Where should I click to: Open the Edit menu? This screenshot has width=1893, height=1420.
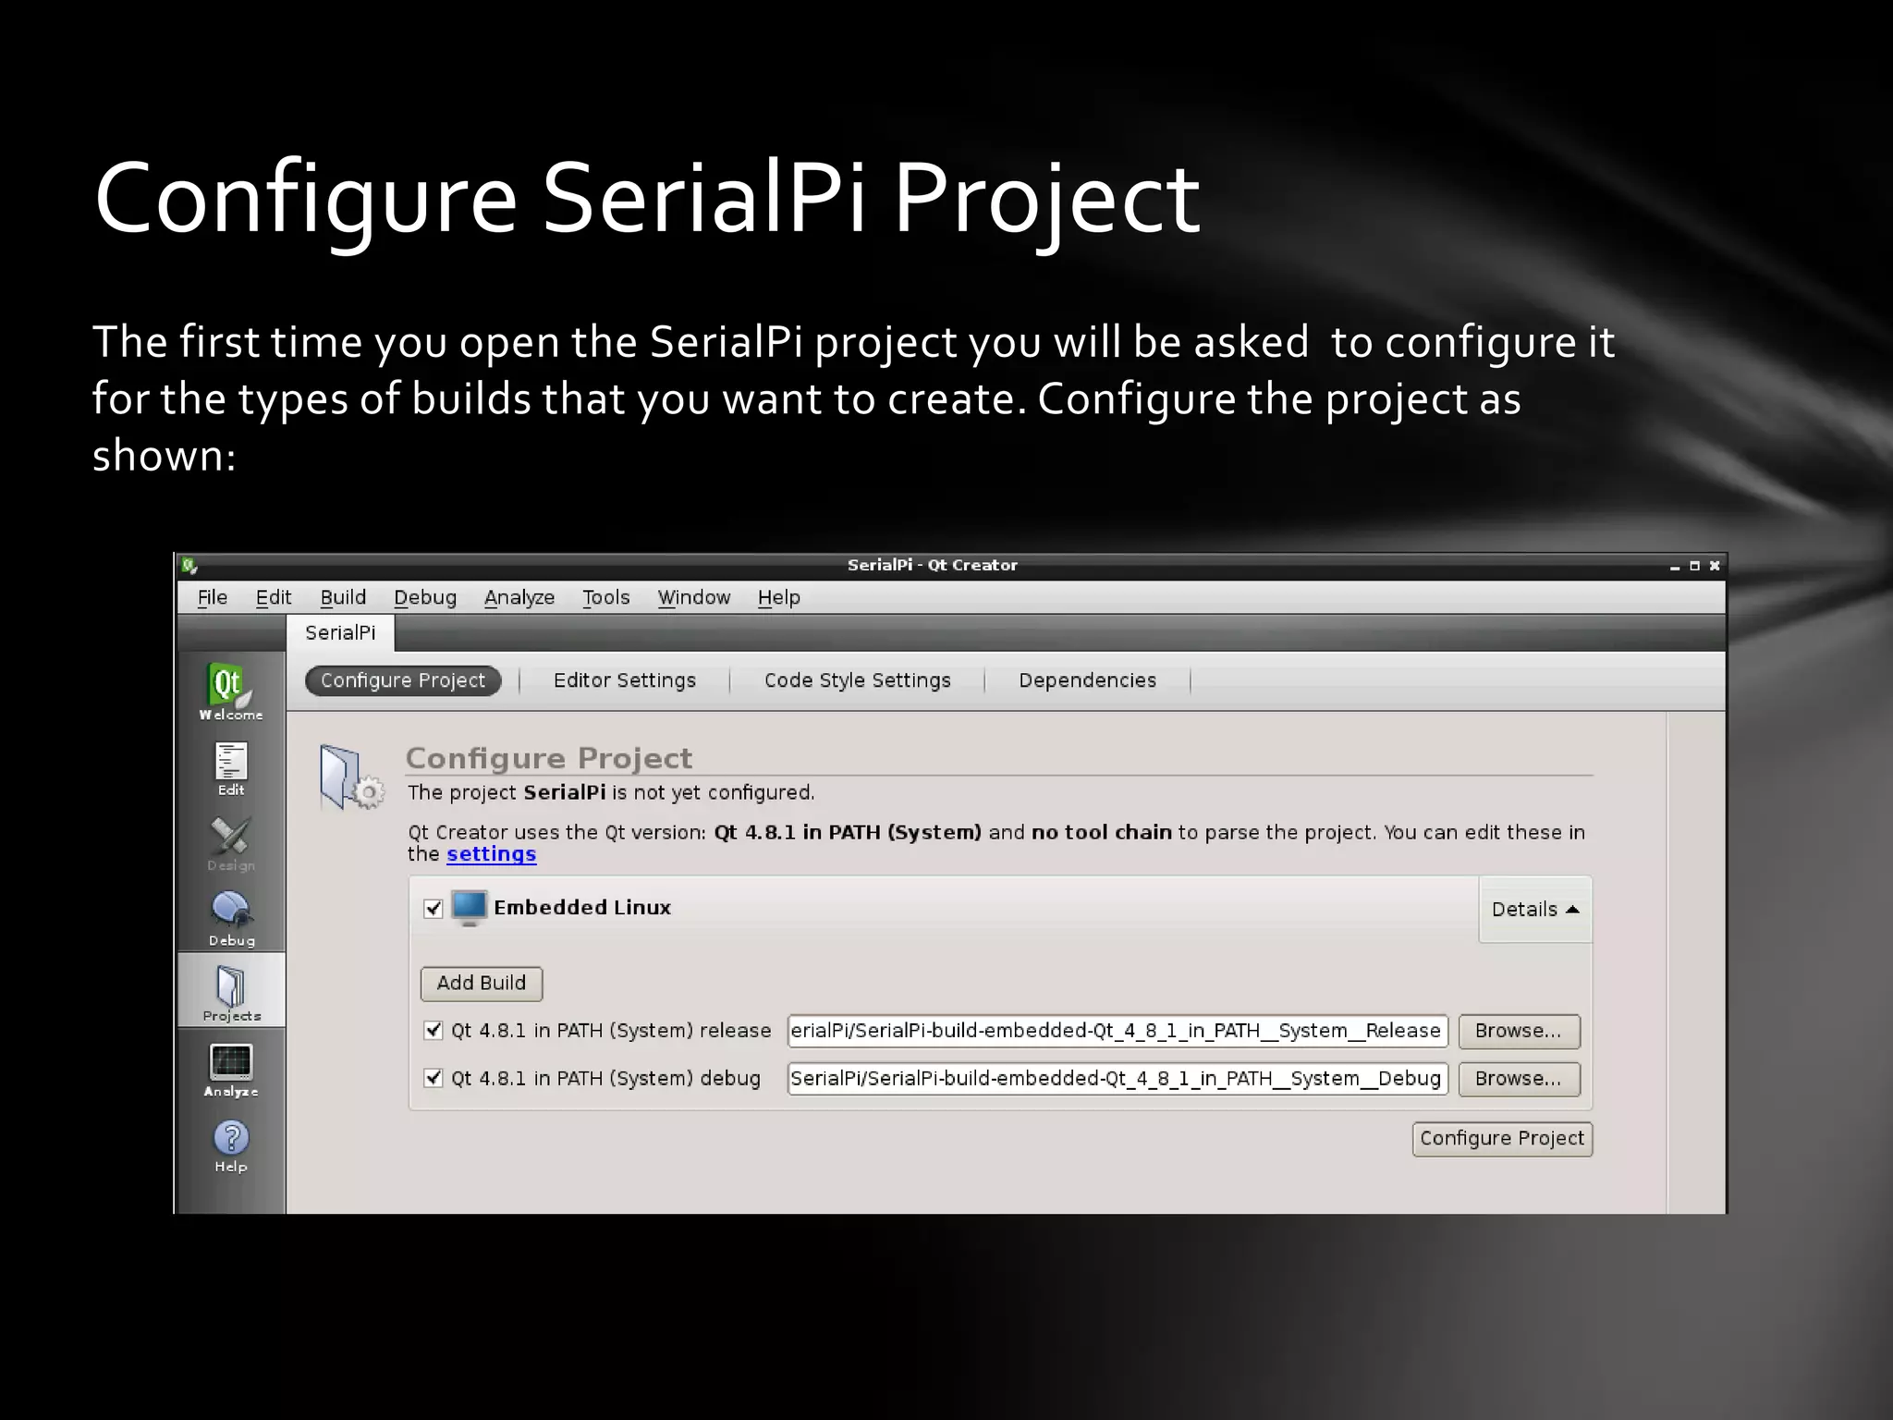tap(274, 597)
